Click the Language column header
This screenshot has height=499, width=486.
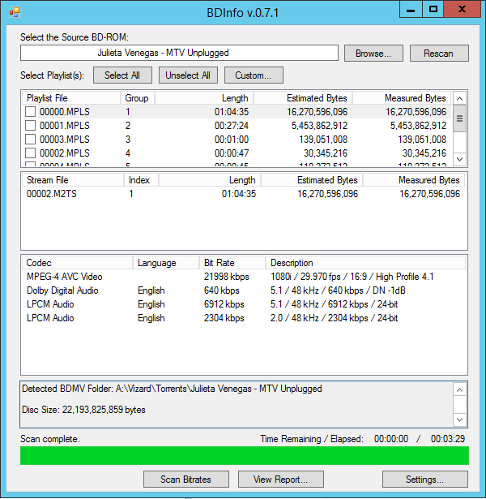tap(165, 263)
